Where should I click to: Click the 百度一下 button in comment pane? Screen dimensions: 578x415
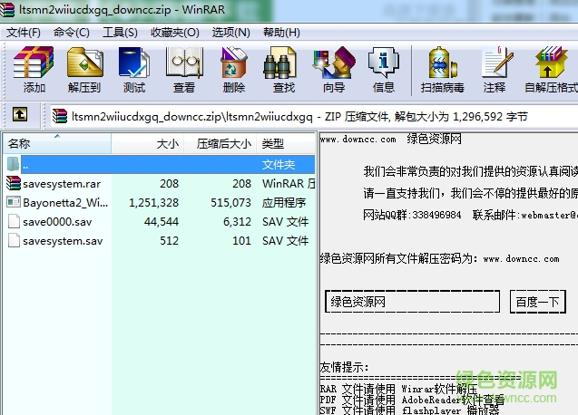(539, 302)
